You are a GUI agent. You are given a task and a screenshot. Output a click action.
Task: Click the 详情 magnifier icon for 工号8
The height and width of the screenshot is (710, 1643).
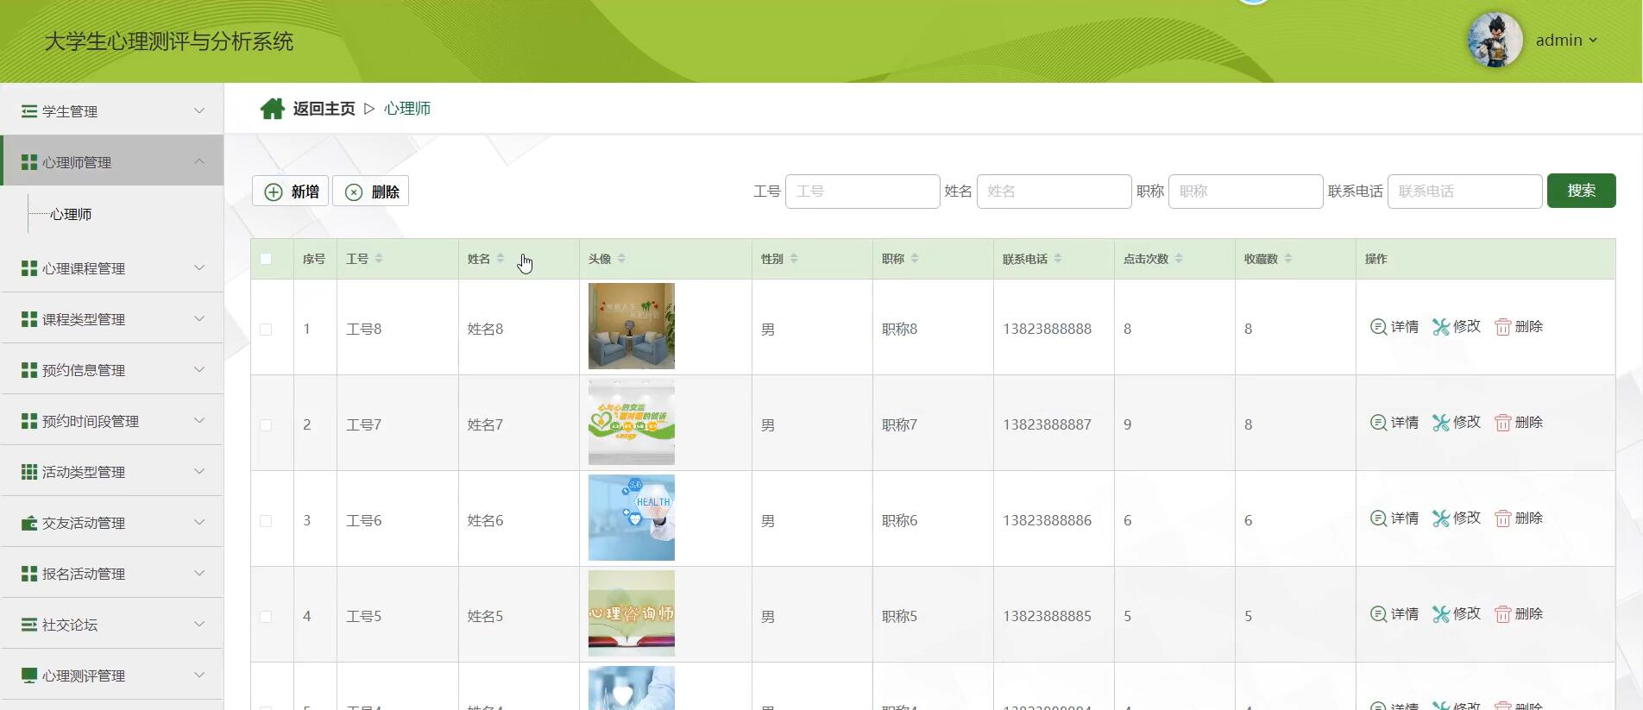click(1378, 326)
